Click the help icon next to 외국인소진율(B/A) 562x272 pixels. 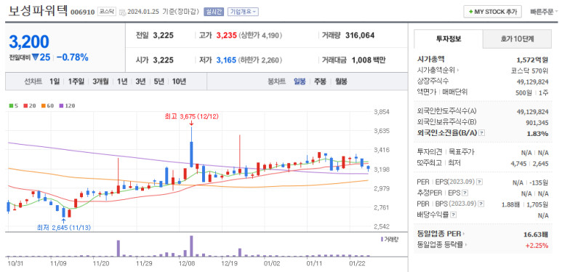pyautogui.click(x=482, y=133)
